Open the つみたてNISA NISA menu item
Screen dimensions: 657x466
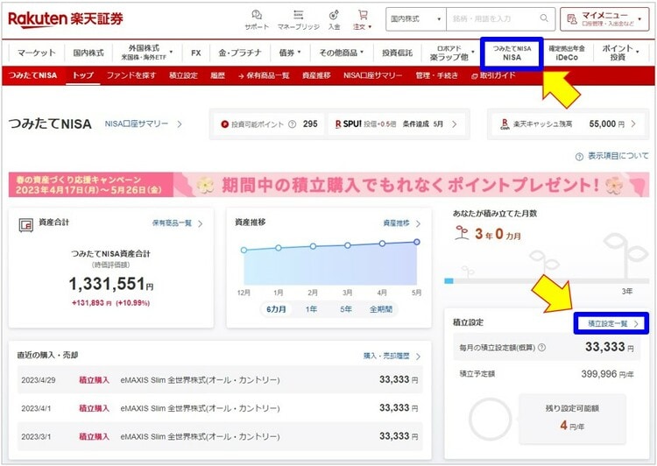(x=512, y=53)
